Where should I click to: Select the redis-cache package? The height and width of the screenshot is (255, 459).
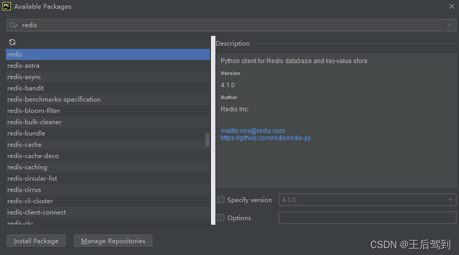coord(108,144)
